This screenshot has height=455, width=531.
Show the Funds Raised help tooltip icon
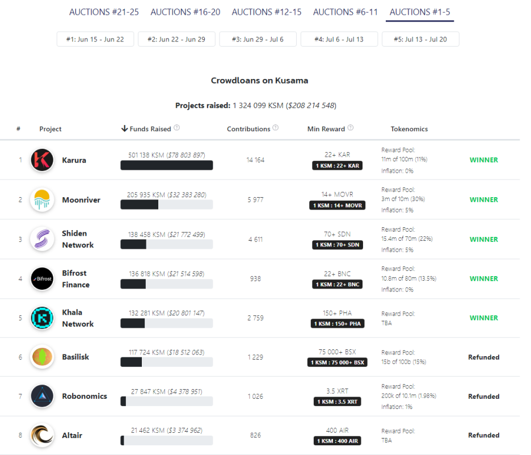click(x=177, y=128)
